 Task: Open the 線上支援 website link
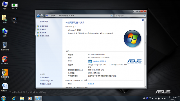[x=91, y=84]
